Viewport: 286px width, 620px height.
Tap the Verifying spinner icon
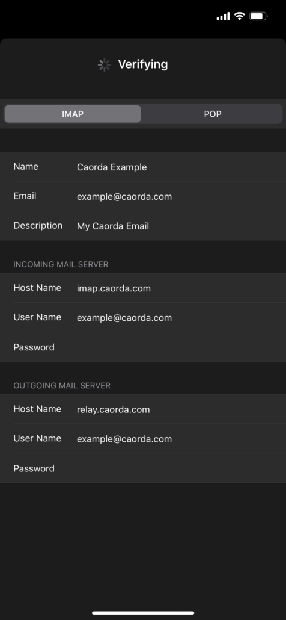(x=104, y=65)
